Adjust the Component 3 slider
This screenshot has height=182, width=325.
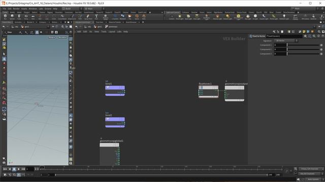[303, 54]
